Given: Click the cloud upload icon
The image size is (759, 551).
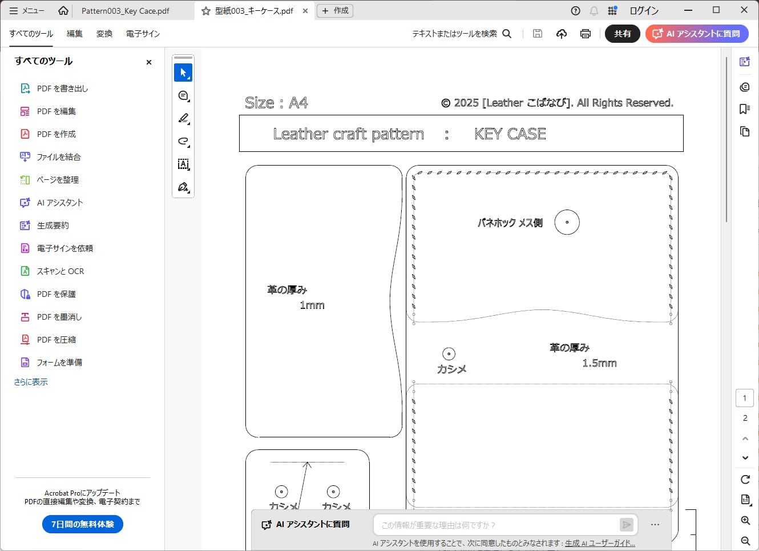Looking at the screenshot, I should [562, 34].
